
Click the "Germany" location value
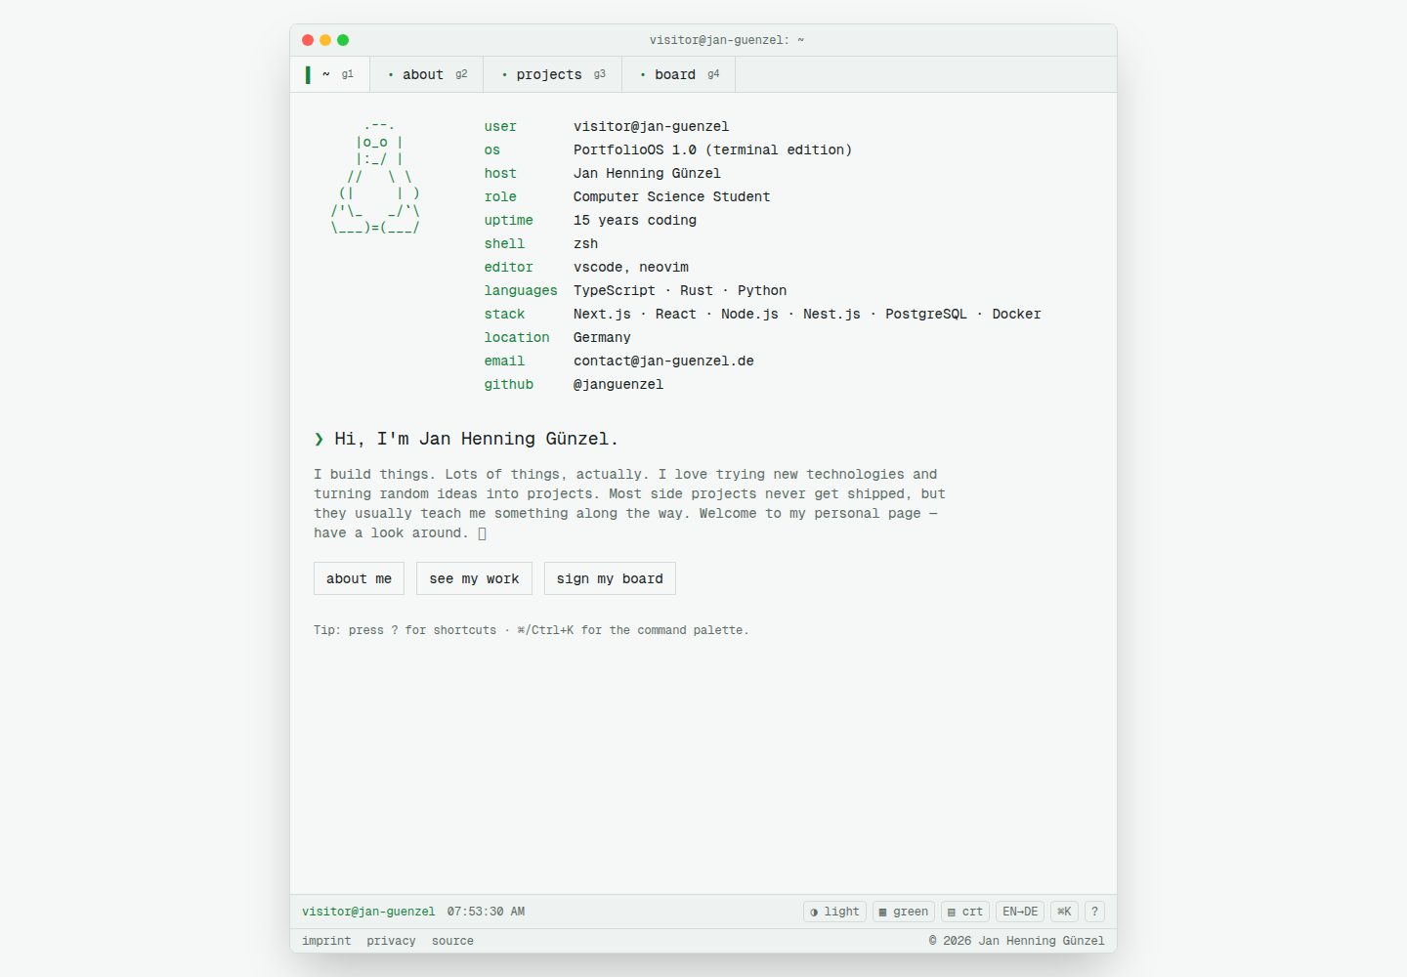pyautogui.click(x=602, y=337)
